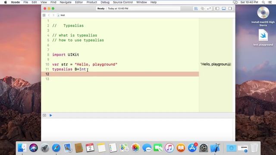Go back in editor history
The height and width of the screenshot is (155, 276).
(49, 15)
